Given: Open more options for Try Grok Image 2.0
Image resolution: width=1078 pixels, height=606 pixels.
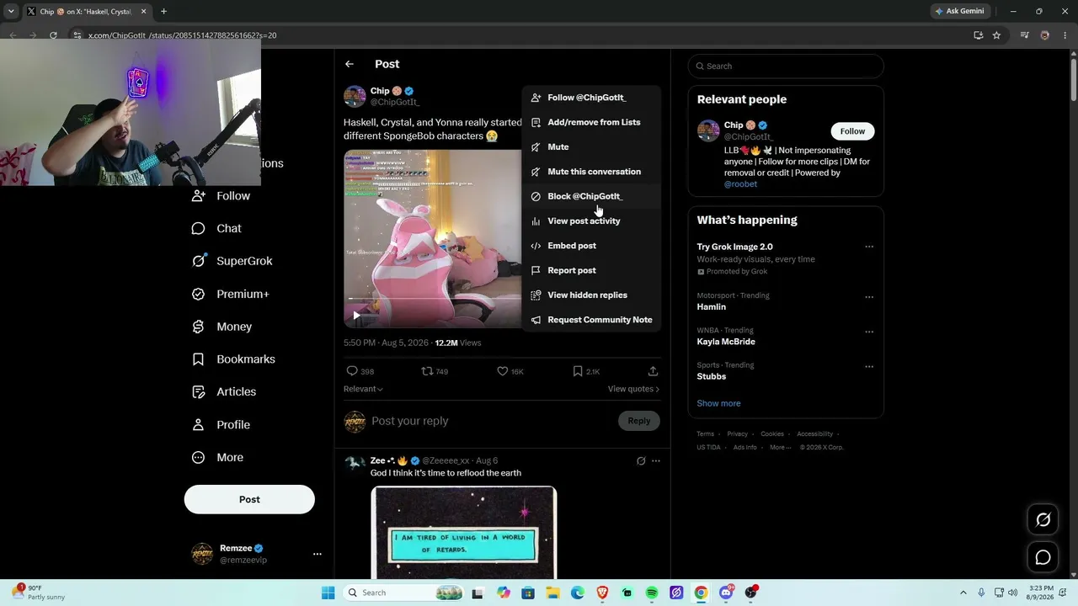Looking at the screenshot, I should pos(869,247).
